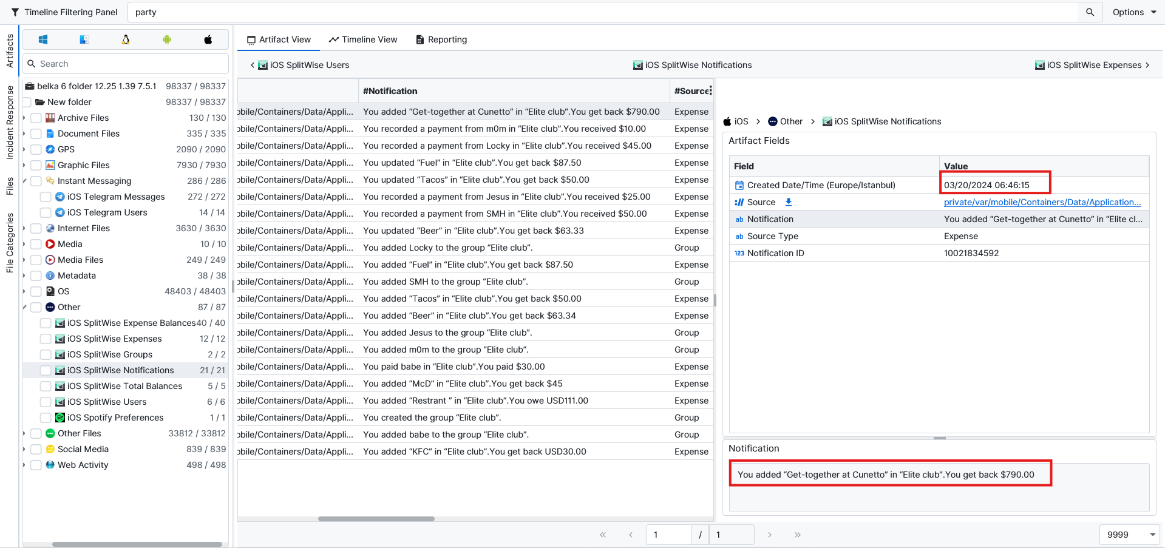Open the page size 9999 dropdown
Screen dimensions: 1165x548
click(x=1129, y=535)
